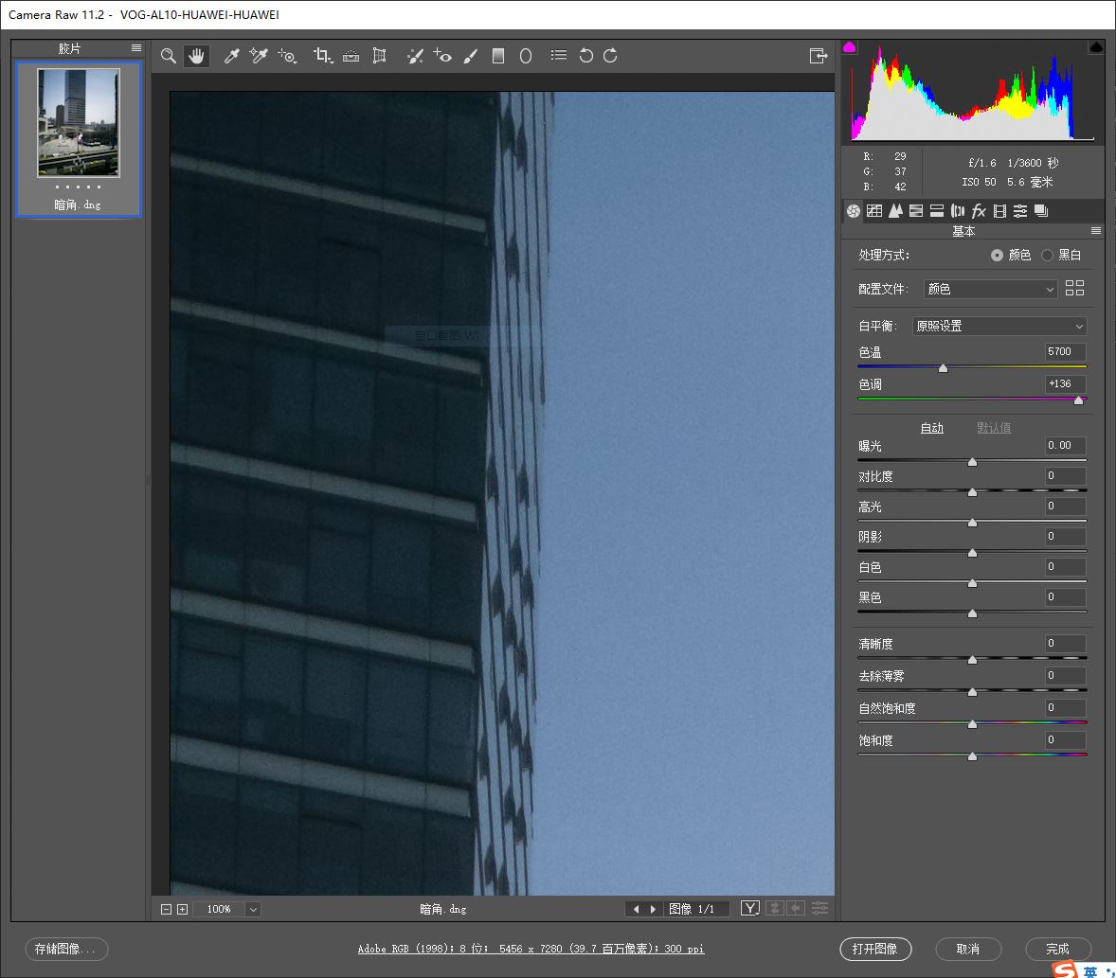The image size is (1116, 978).
Task: Rotate image 90° counter-clockwise
Action: [x=585, y=57]
